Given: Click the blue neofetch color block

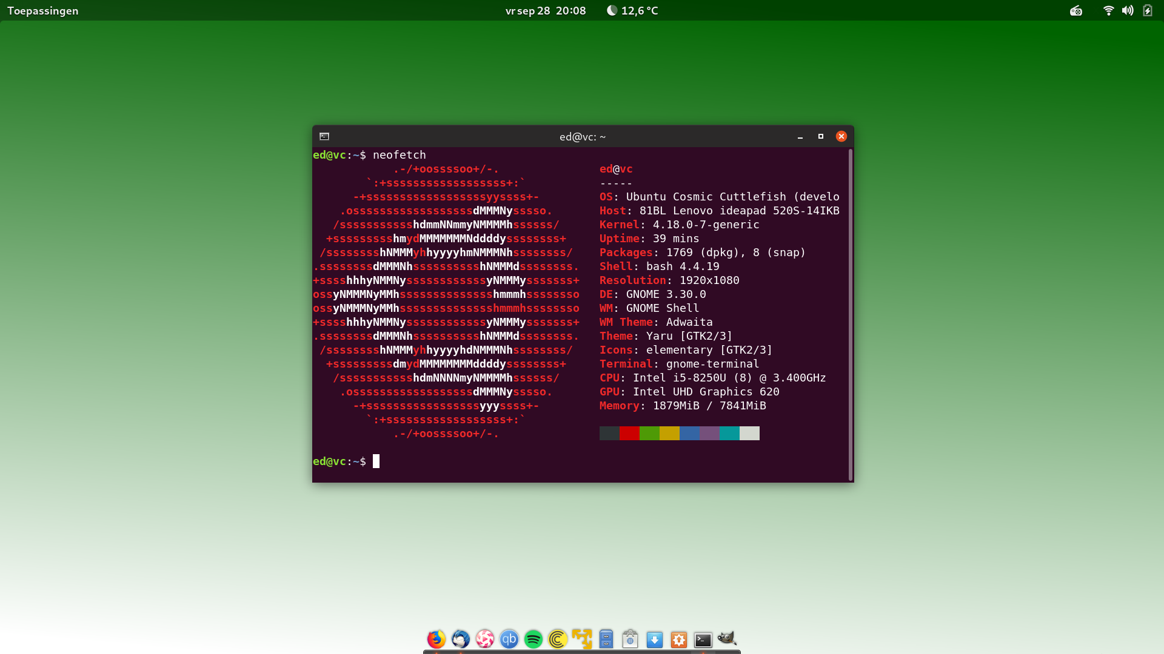Looking at the screenshot, I should point(689,433).
